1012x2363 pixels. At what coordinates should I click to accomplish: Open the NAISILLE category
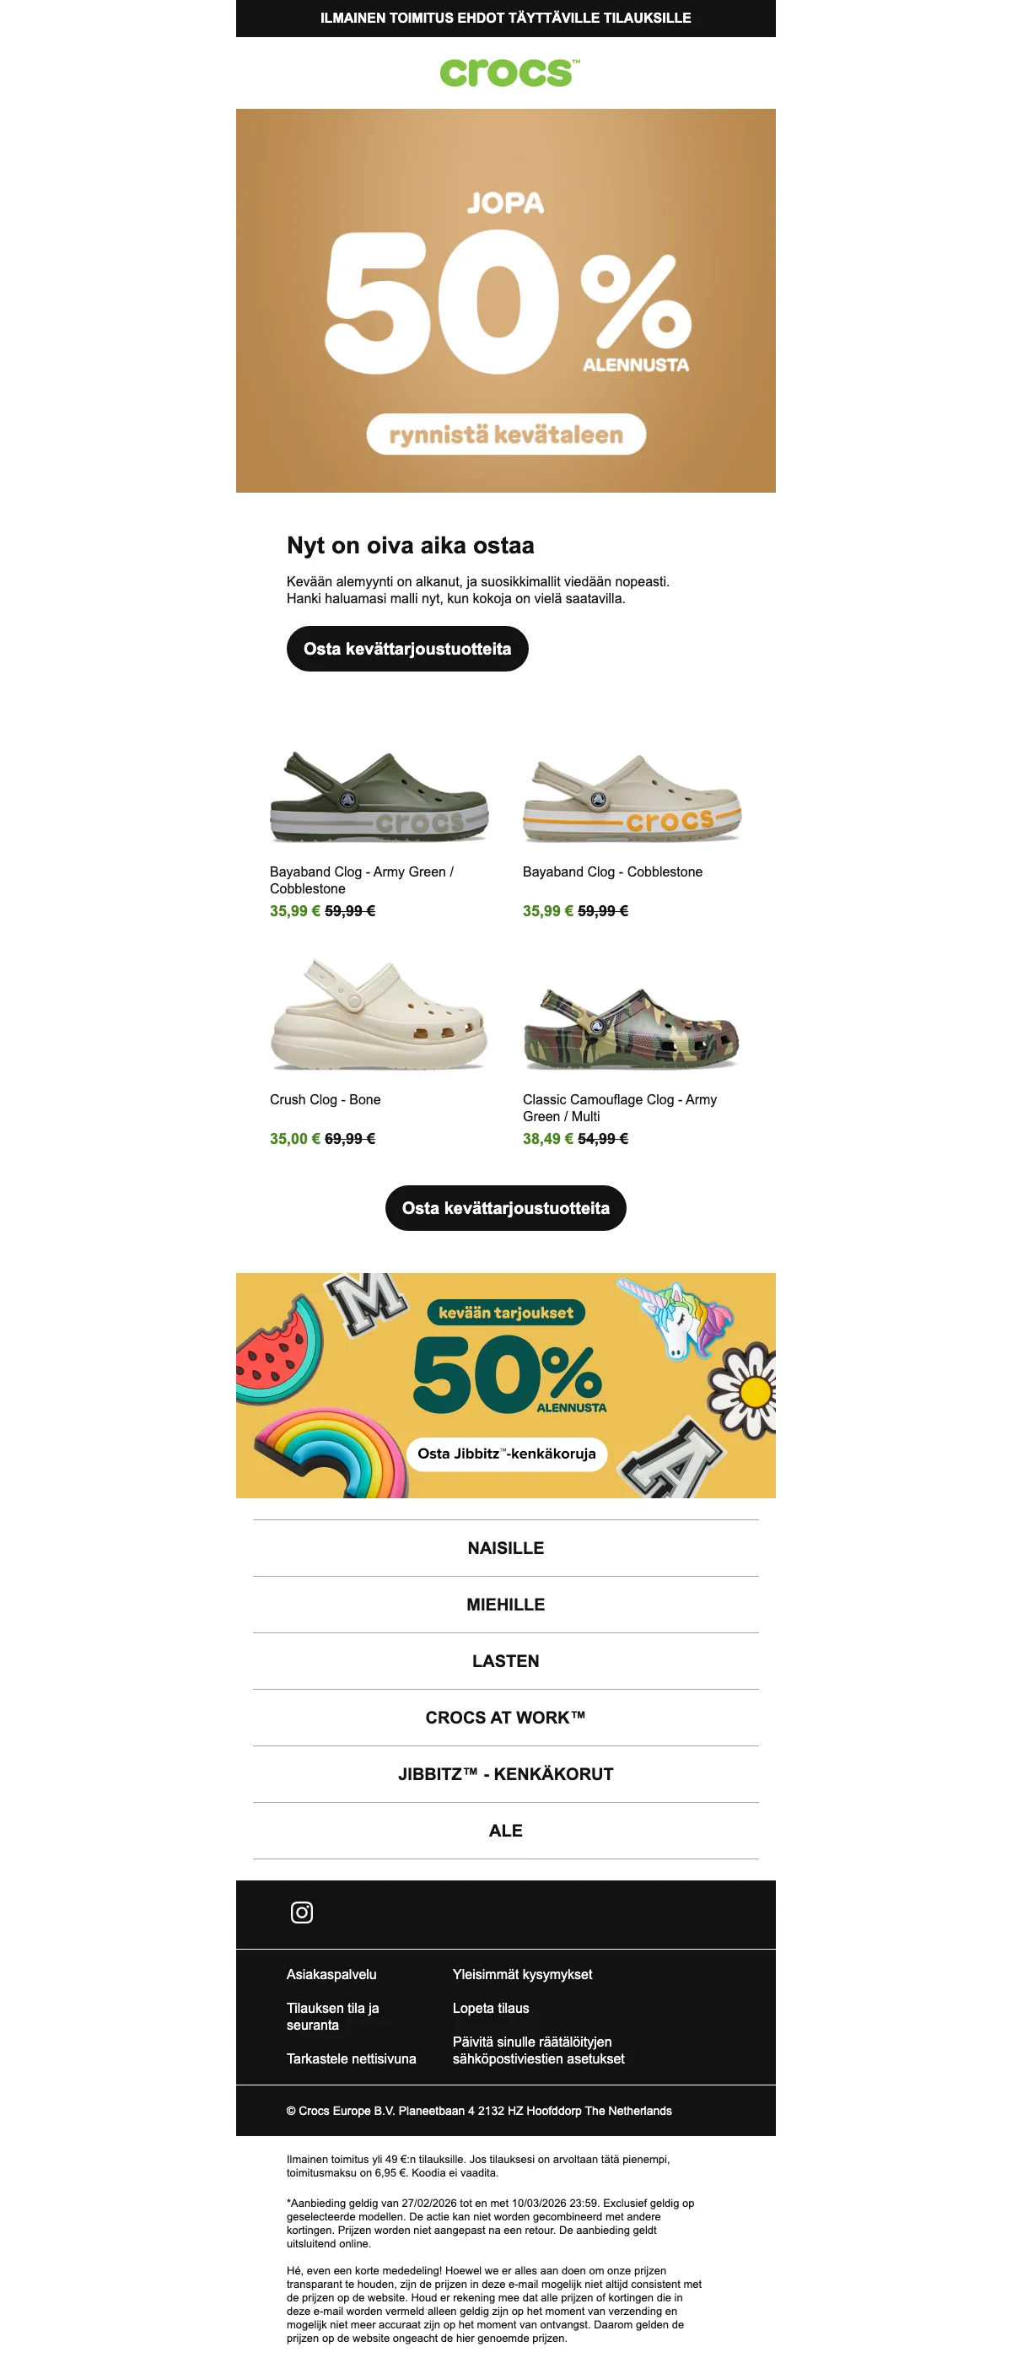coord(506,1547)
